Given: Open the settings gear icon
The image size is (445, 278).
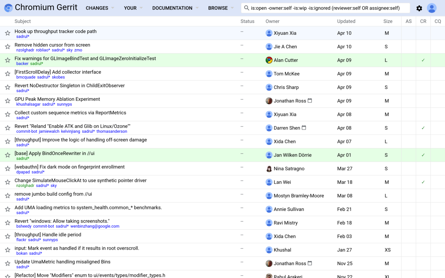Looking at the screenshot, I should pos(419,8).
